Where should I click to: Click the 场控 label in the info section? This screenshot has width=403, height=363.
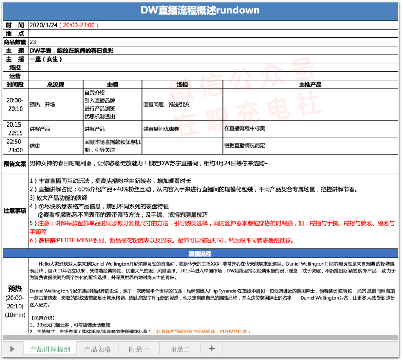[x=15, y=67]
